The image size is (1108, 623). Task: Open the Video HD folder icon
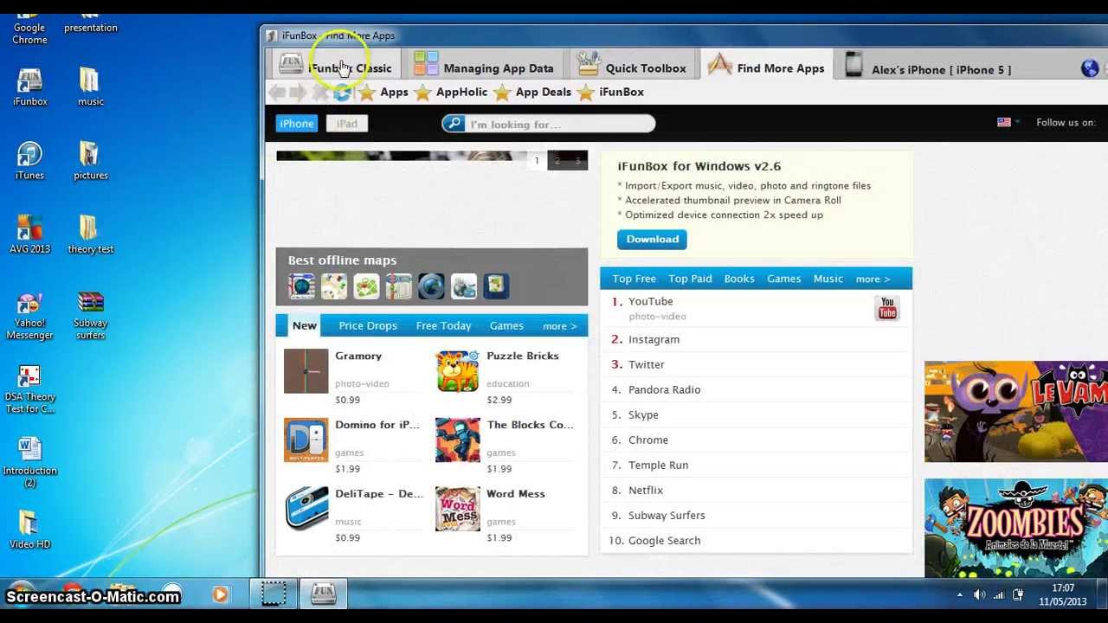click(x=29, y=530)
